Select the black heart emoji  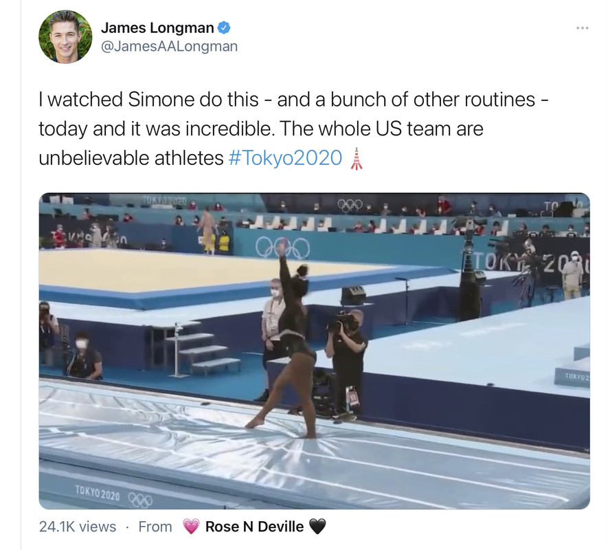pyautogui.click(x=317, y=527)
